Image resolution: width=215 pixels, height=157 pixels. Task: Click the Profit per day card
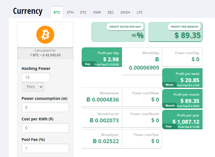[102, 57]
